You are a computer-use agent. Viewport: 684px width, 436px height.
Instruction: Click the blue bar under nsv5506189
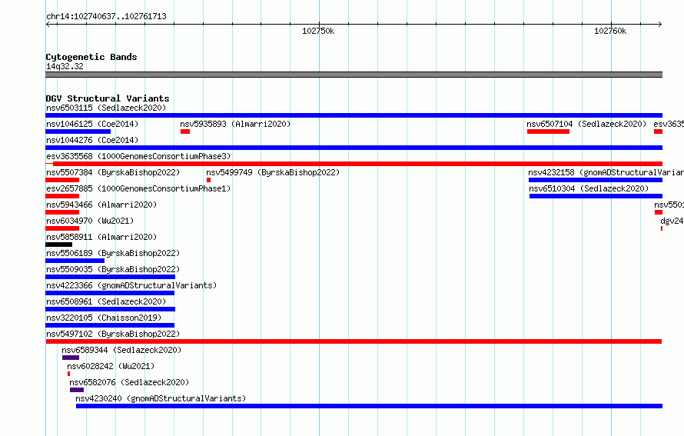[75, 261]
